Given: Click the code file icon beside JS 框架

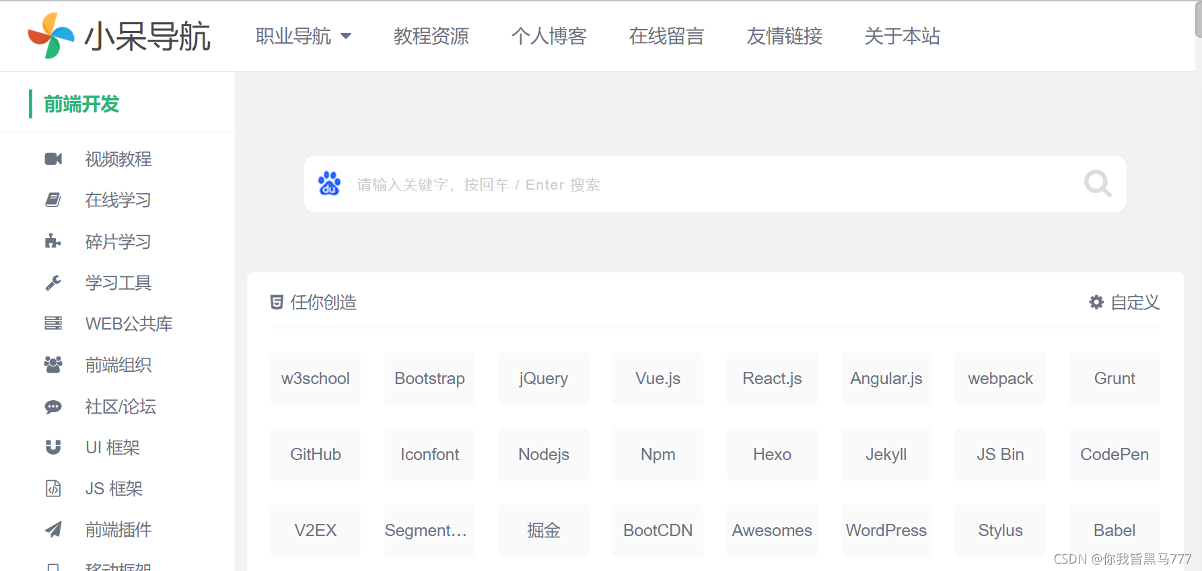Looking at the screenshot, I should [x=53, y=488].
